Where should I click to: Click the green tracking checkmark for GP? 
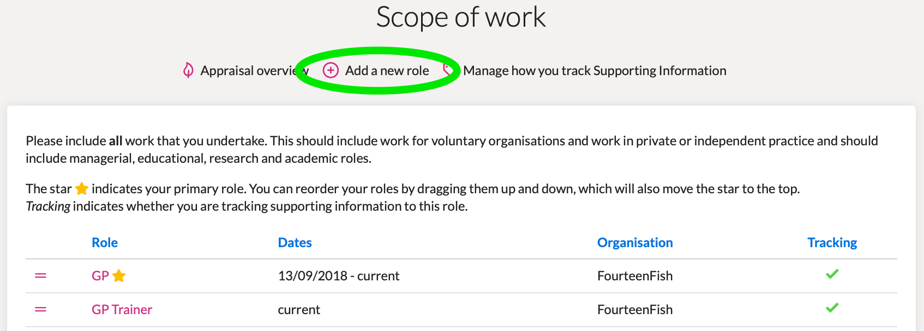pyautogui.click(x=832, y=274)
